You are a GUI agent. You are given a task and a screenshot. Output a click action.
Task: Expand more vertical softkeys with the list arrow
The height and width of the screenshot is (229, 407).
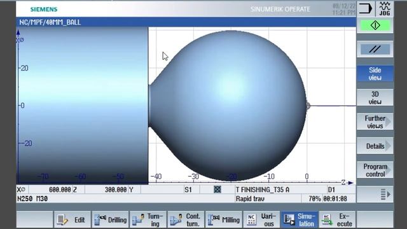click(375, 194)
